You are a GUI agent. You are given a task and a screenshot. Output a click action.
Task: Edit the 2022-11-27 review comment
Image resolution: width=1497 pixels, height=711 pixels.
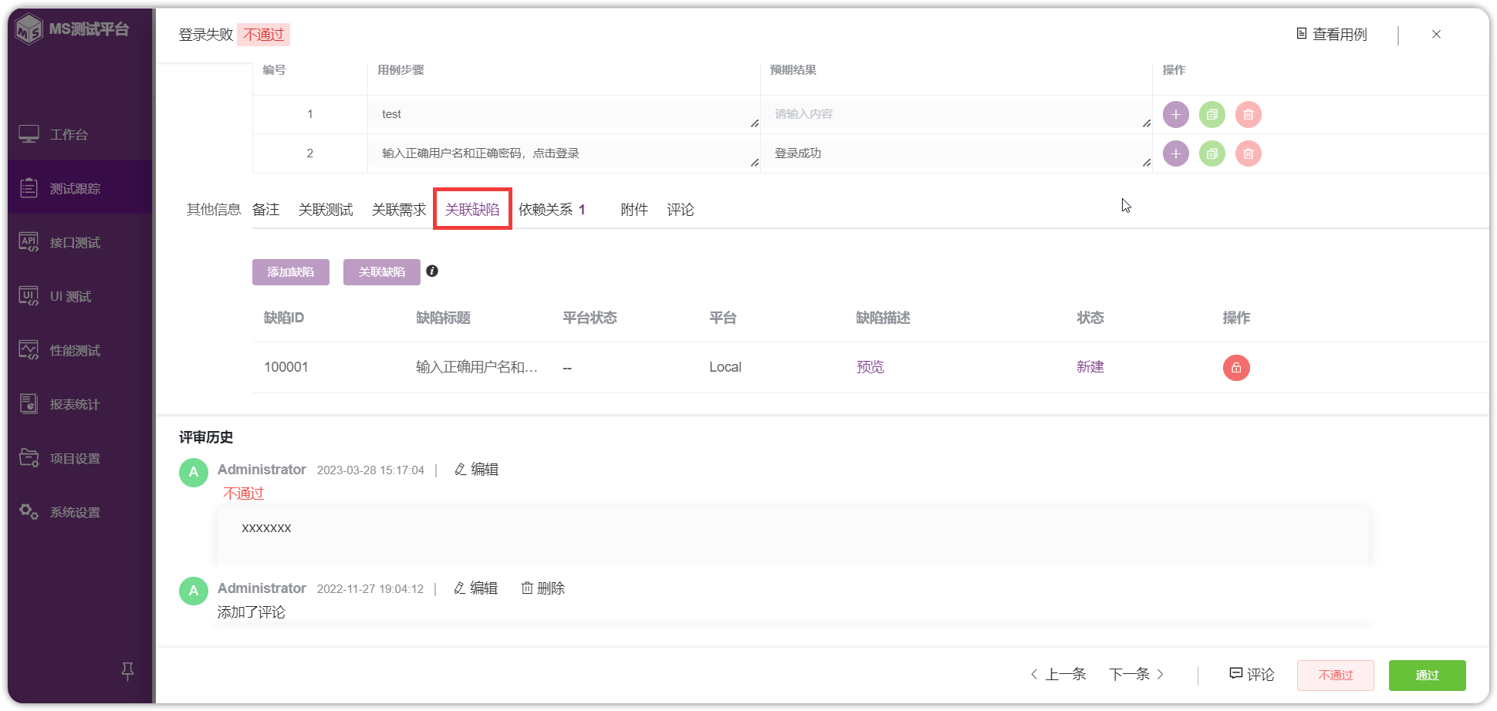pyautogui.click(x=476, y=588)
